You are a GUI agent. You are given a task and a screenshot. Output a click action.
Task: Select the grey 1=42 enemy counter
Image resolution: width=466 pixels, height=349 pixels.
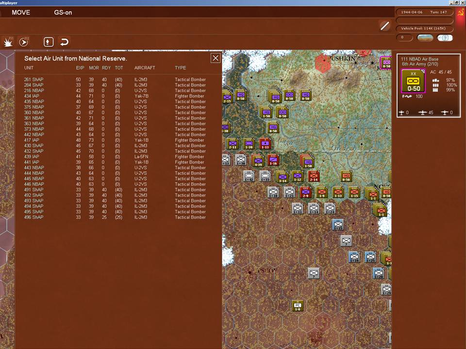coord(249,176)
